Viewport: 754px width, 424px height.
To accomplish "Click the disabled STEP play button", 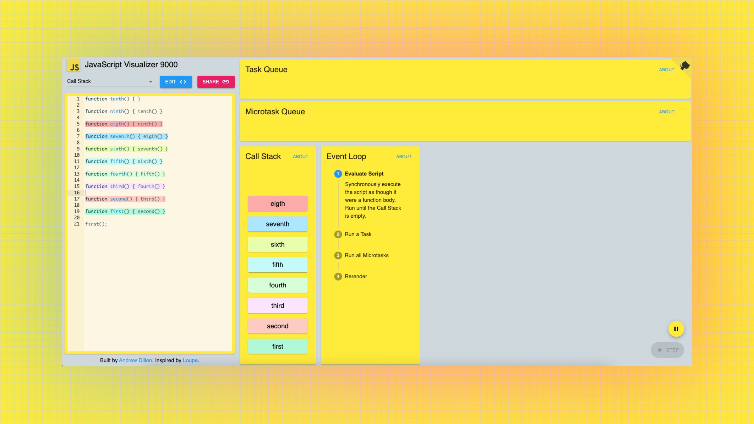I will click(667, 350).
